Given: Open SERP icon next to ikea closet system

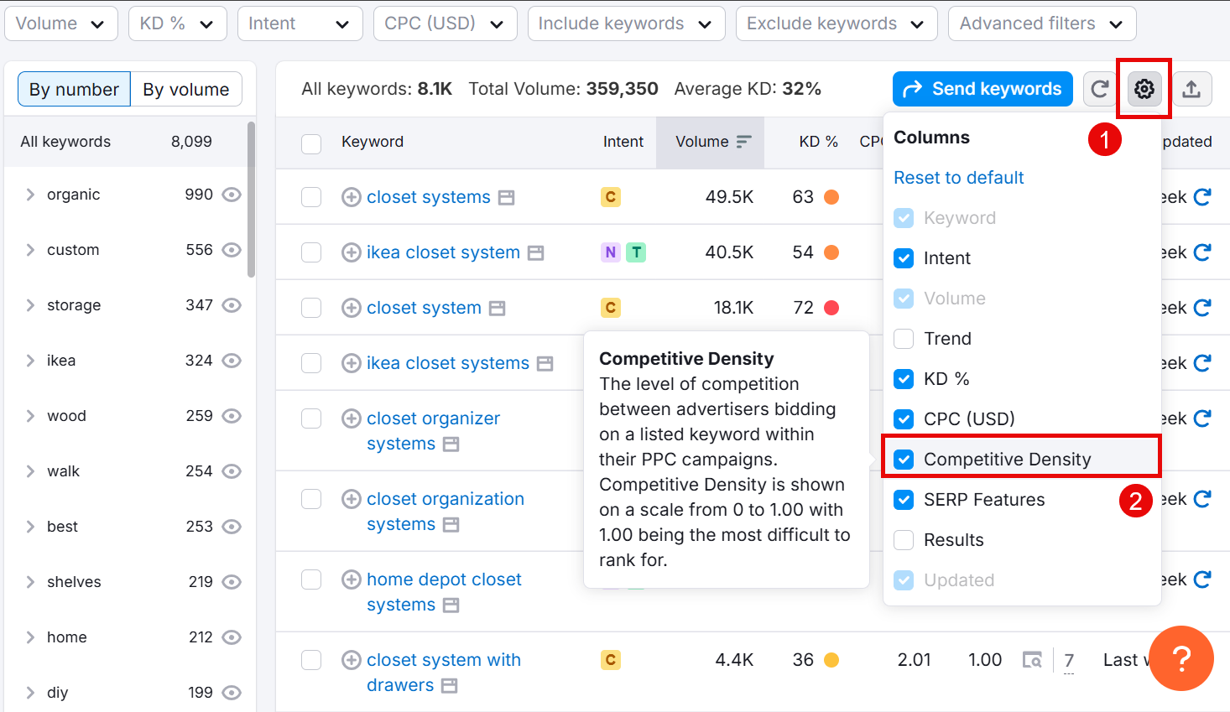Looking at the screenshot, I should [536, 253].
